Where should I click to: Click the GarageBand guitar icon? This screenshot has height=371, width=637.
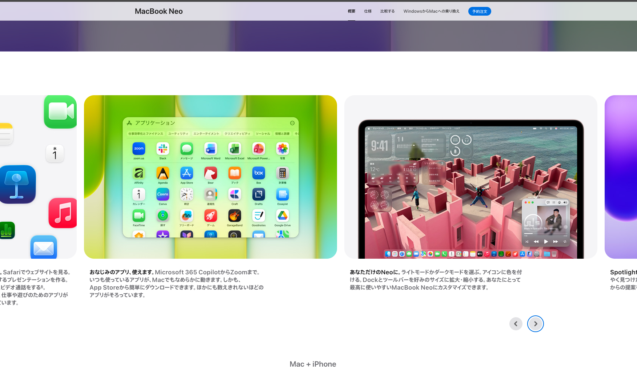coord(235,216)
